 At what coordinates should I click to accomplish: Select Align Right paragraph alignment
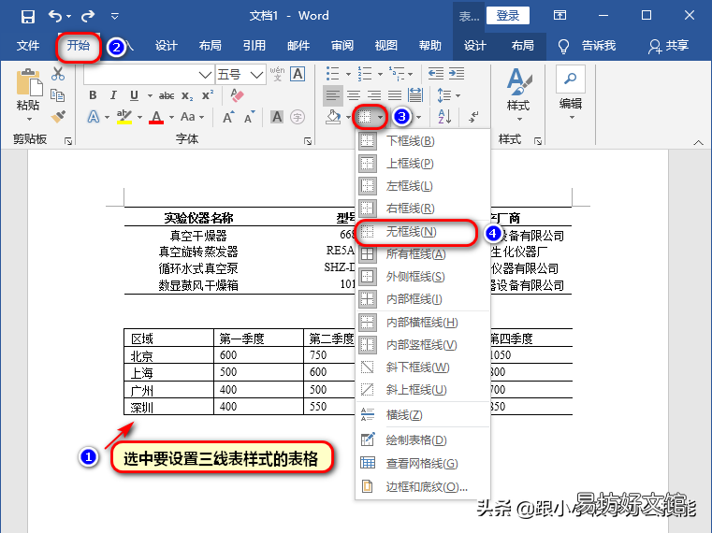(x=374, y=95)
